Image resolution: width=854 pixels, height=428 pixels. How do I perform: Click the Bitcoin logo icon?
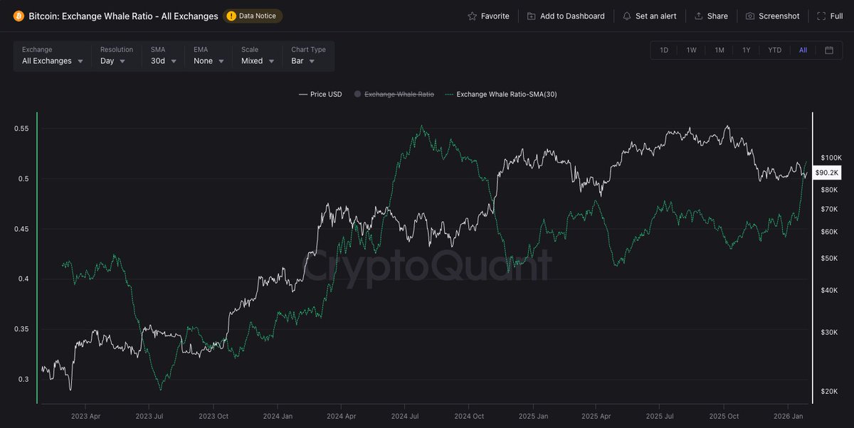click(19, 16)
